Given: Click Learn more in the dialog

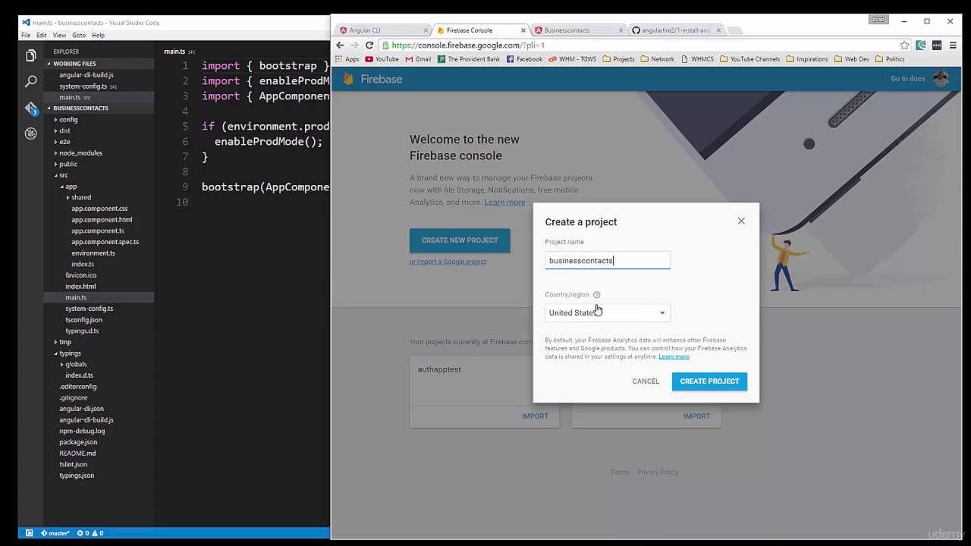Looking at the screenshot, I should click(x=674, y=356).
